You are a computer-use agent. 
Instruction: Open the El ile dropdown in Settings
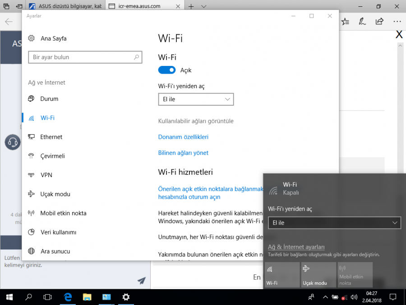[x=196, y=99]
